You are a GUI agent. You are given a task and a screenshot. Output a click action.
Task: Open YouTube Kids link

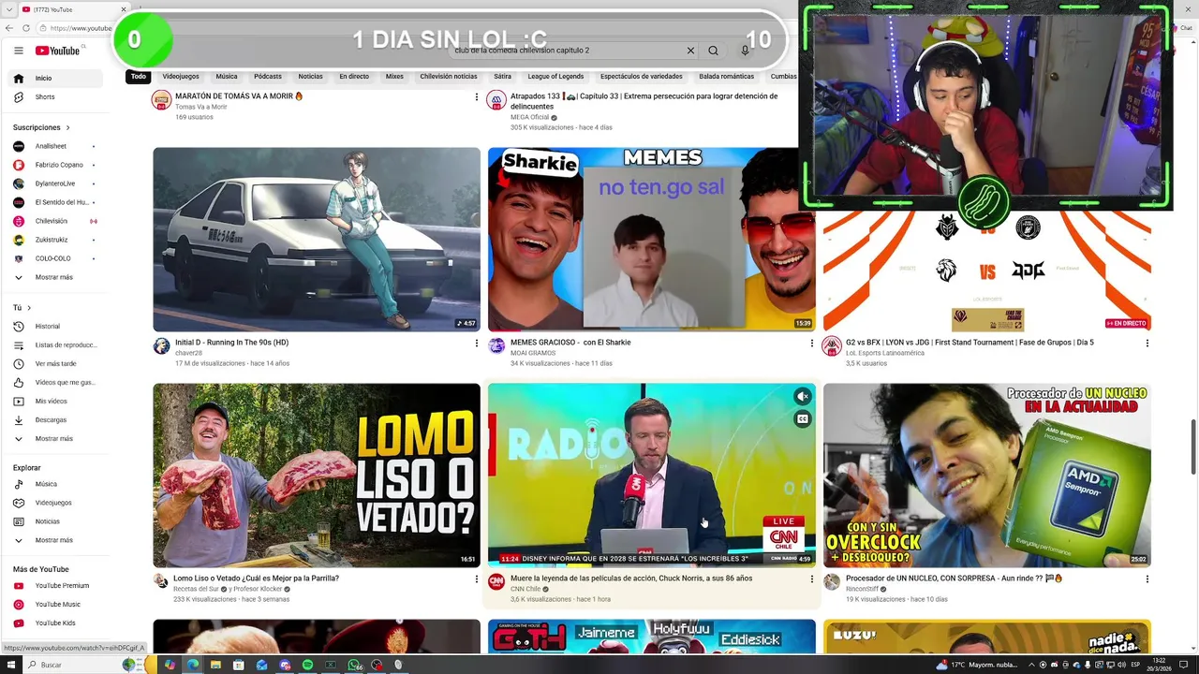[54, 623]
